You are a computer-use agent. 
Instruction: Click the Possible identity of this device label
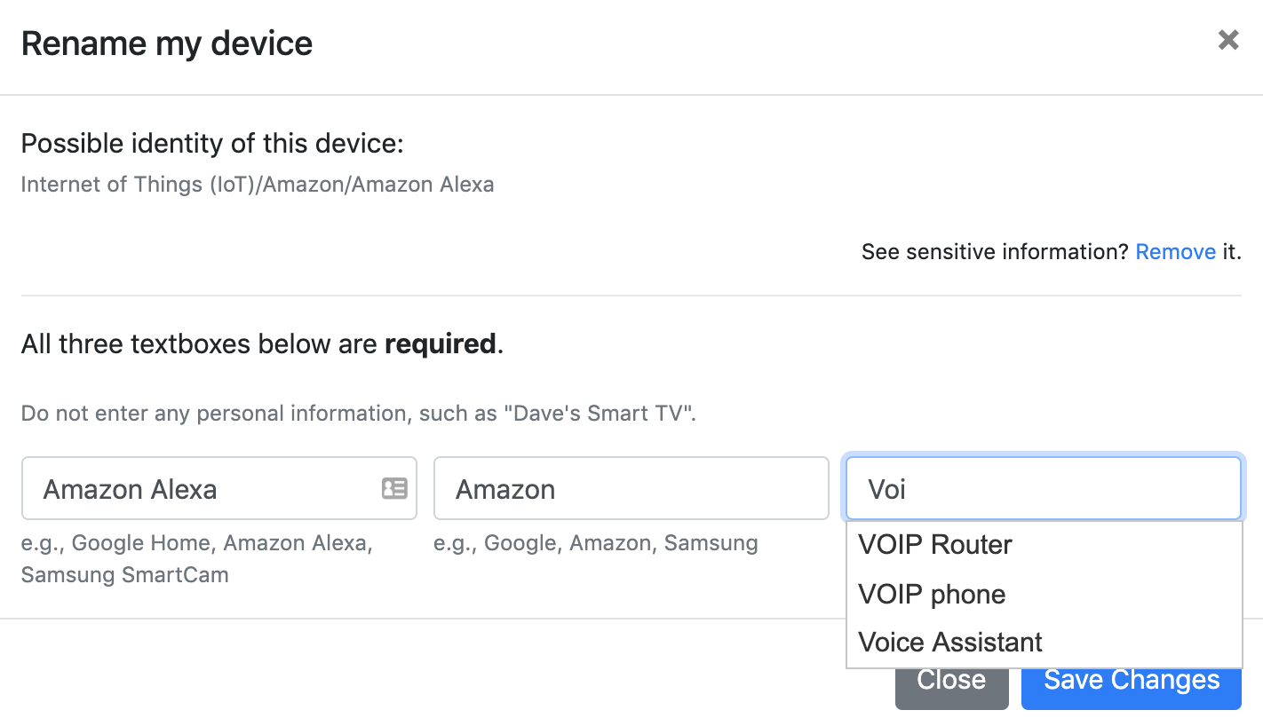tap(212, 144)
